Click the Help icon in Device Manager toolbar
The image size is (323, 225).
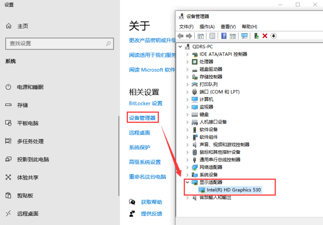(224, 36)
